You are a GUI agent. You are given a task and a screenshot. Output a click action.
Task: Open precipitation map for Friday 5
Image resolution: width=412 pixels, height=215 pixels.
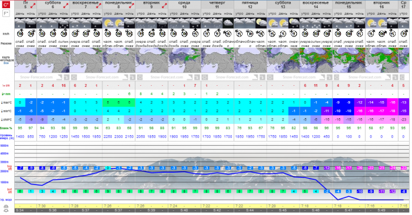(x=25, y=60)
